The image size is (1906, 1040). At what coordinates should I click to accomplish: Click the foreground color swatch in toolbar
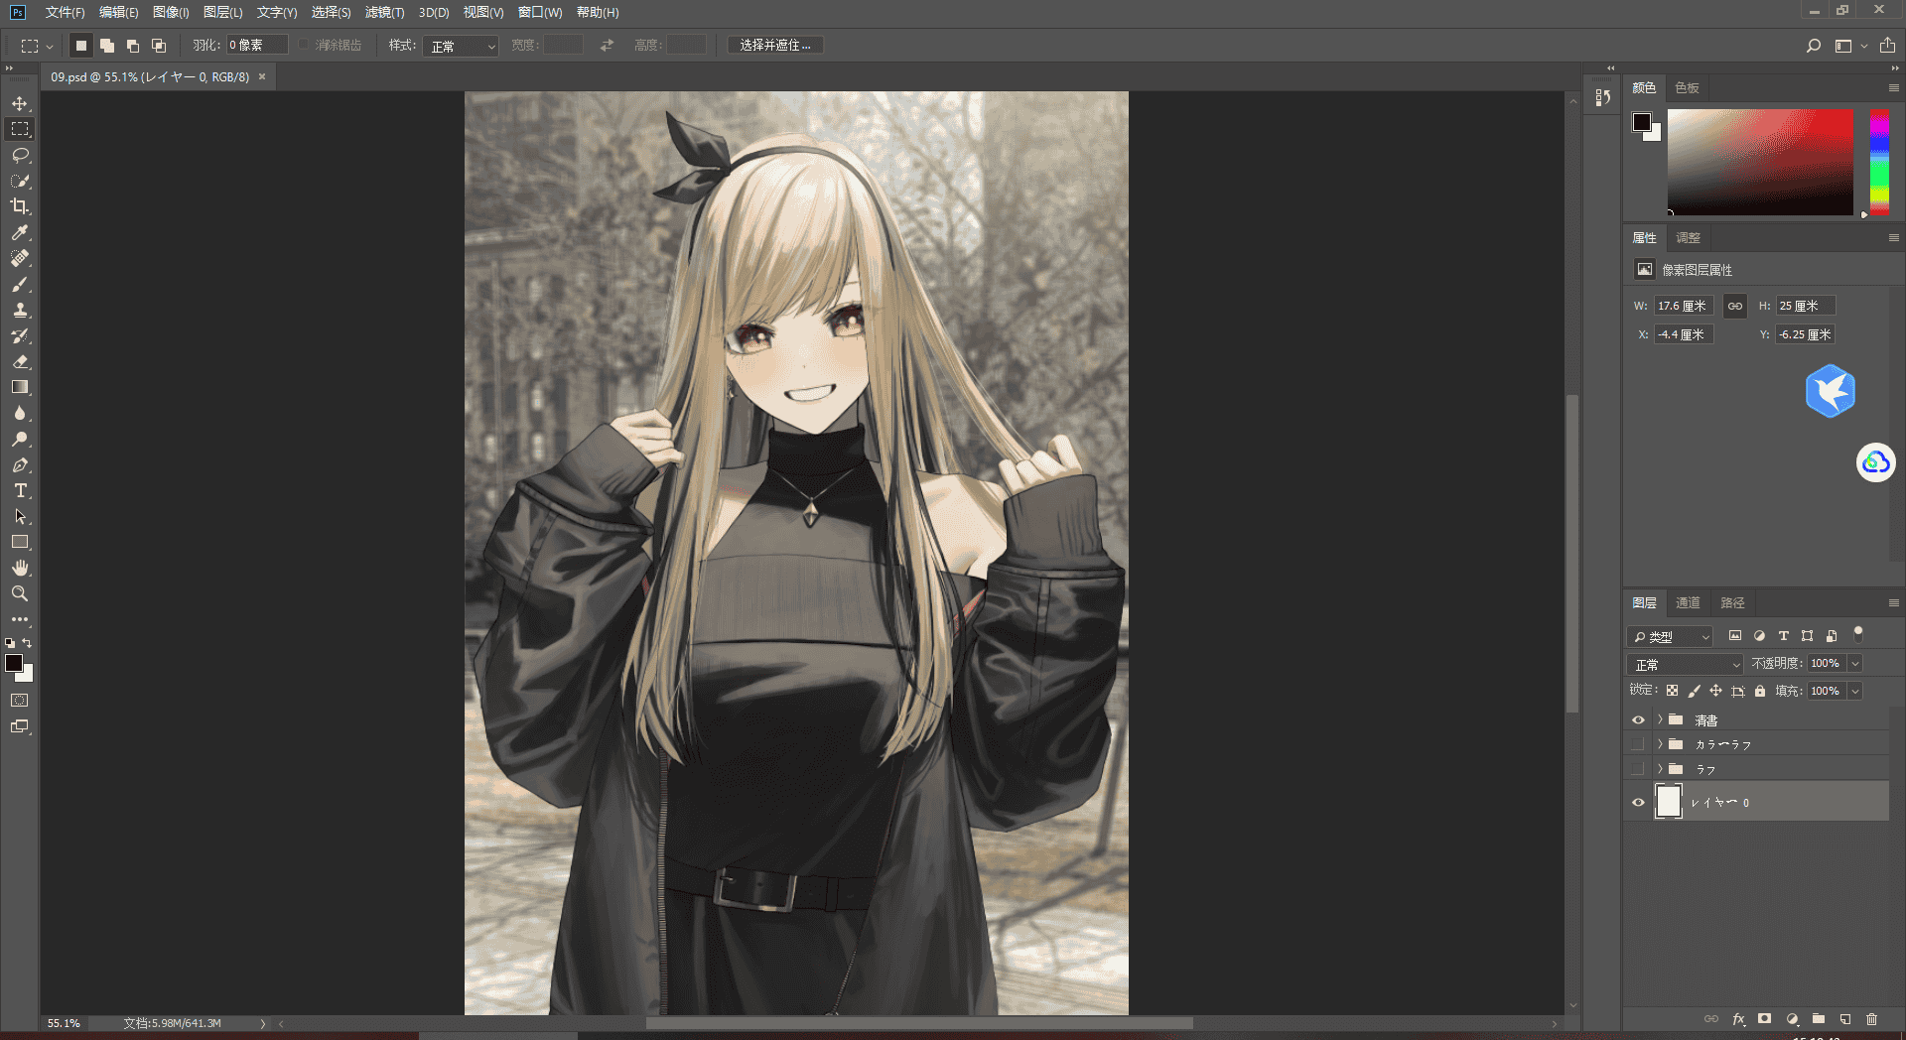[x=13, y=663]
